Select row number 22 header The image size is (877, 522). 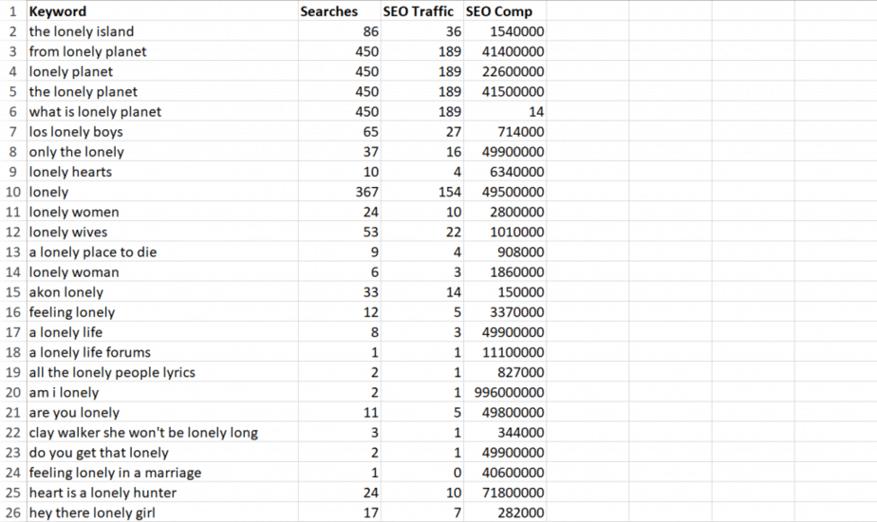(12, 433)
